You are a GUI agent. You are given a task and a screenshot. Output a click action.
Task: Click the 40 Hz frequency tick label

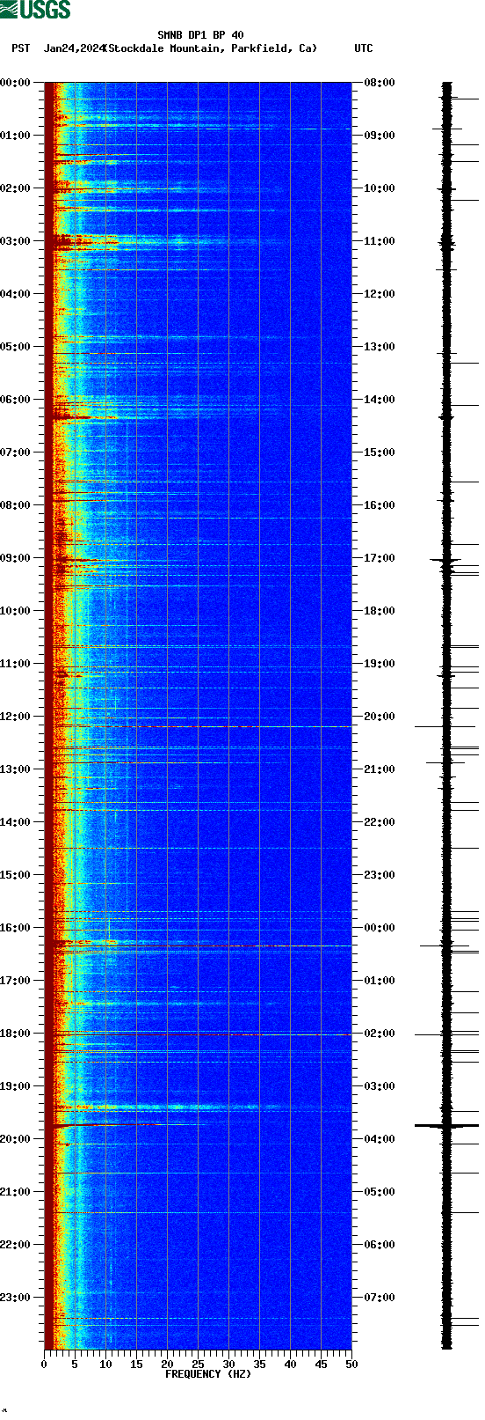click(290, 1365)
